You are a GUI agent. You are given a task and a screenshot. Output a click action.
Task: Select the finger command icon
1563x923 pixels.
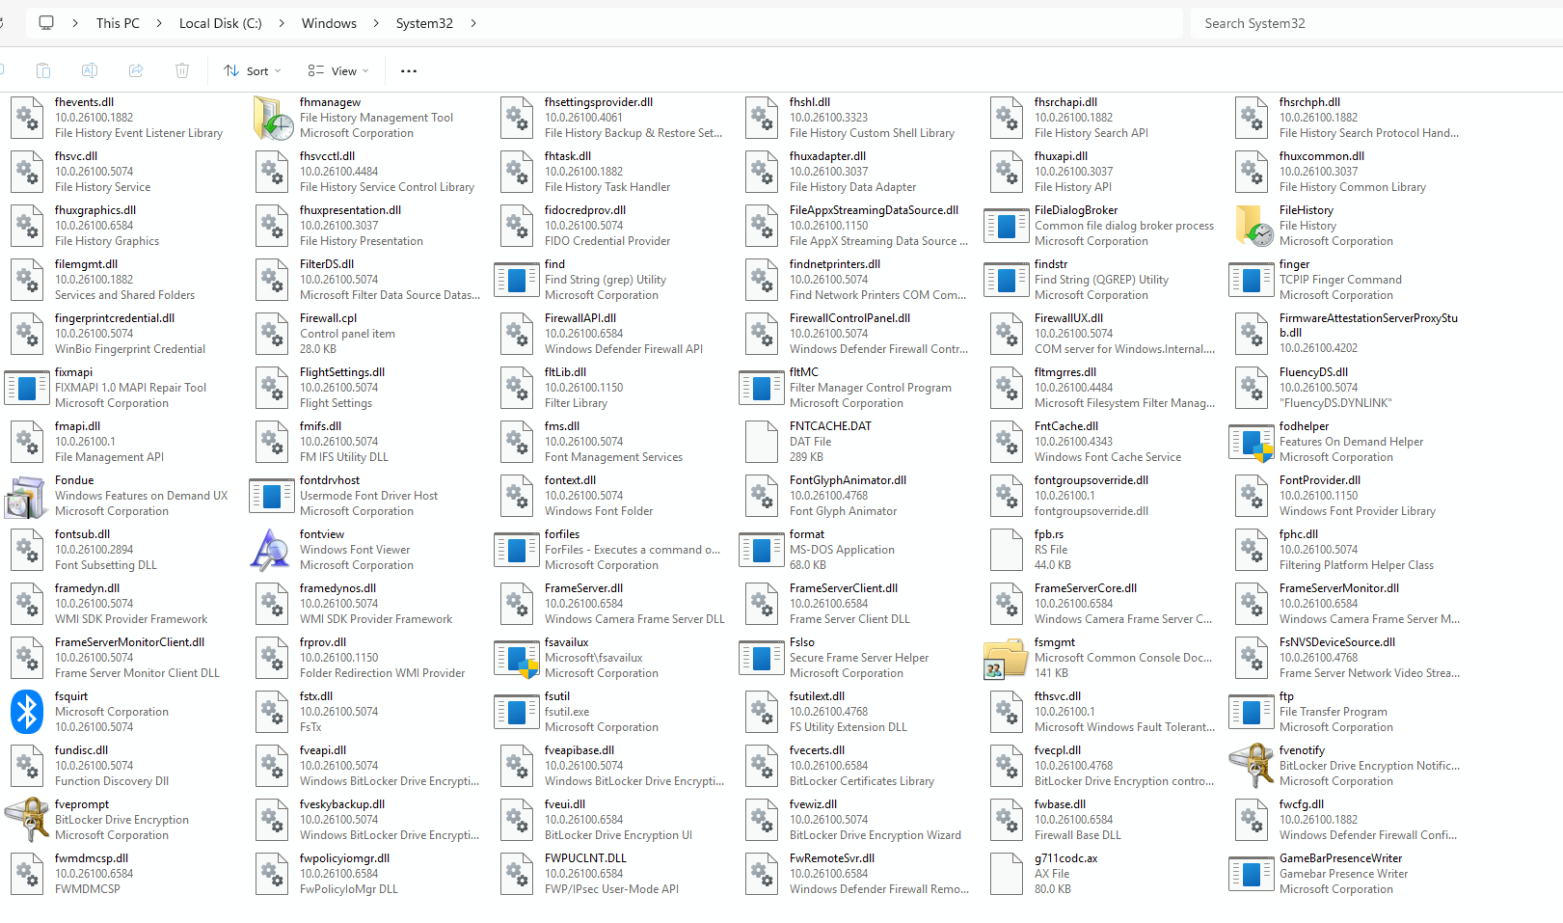pyautogui.click(x=1252, y=280)
